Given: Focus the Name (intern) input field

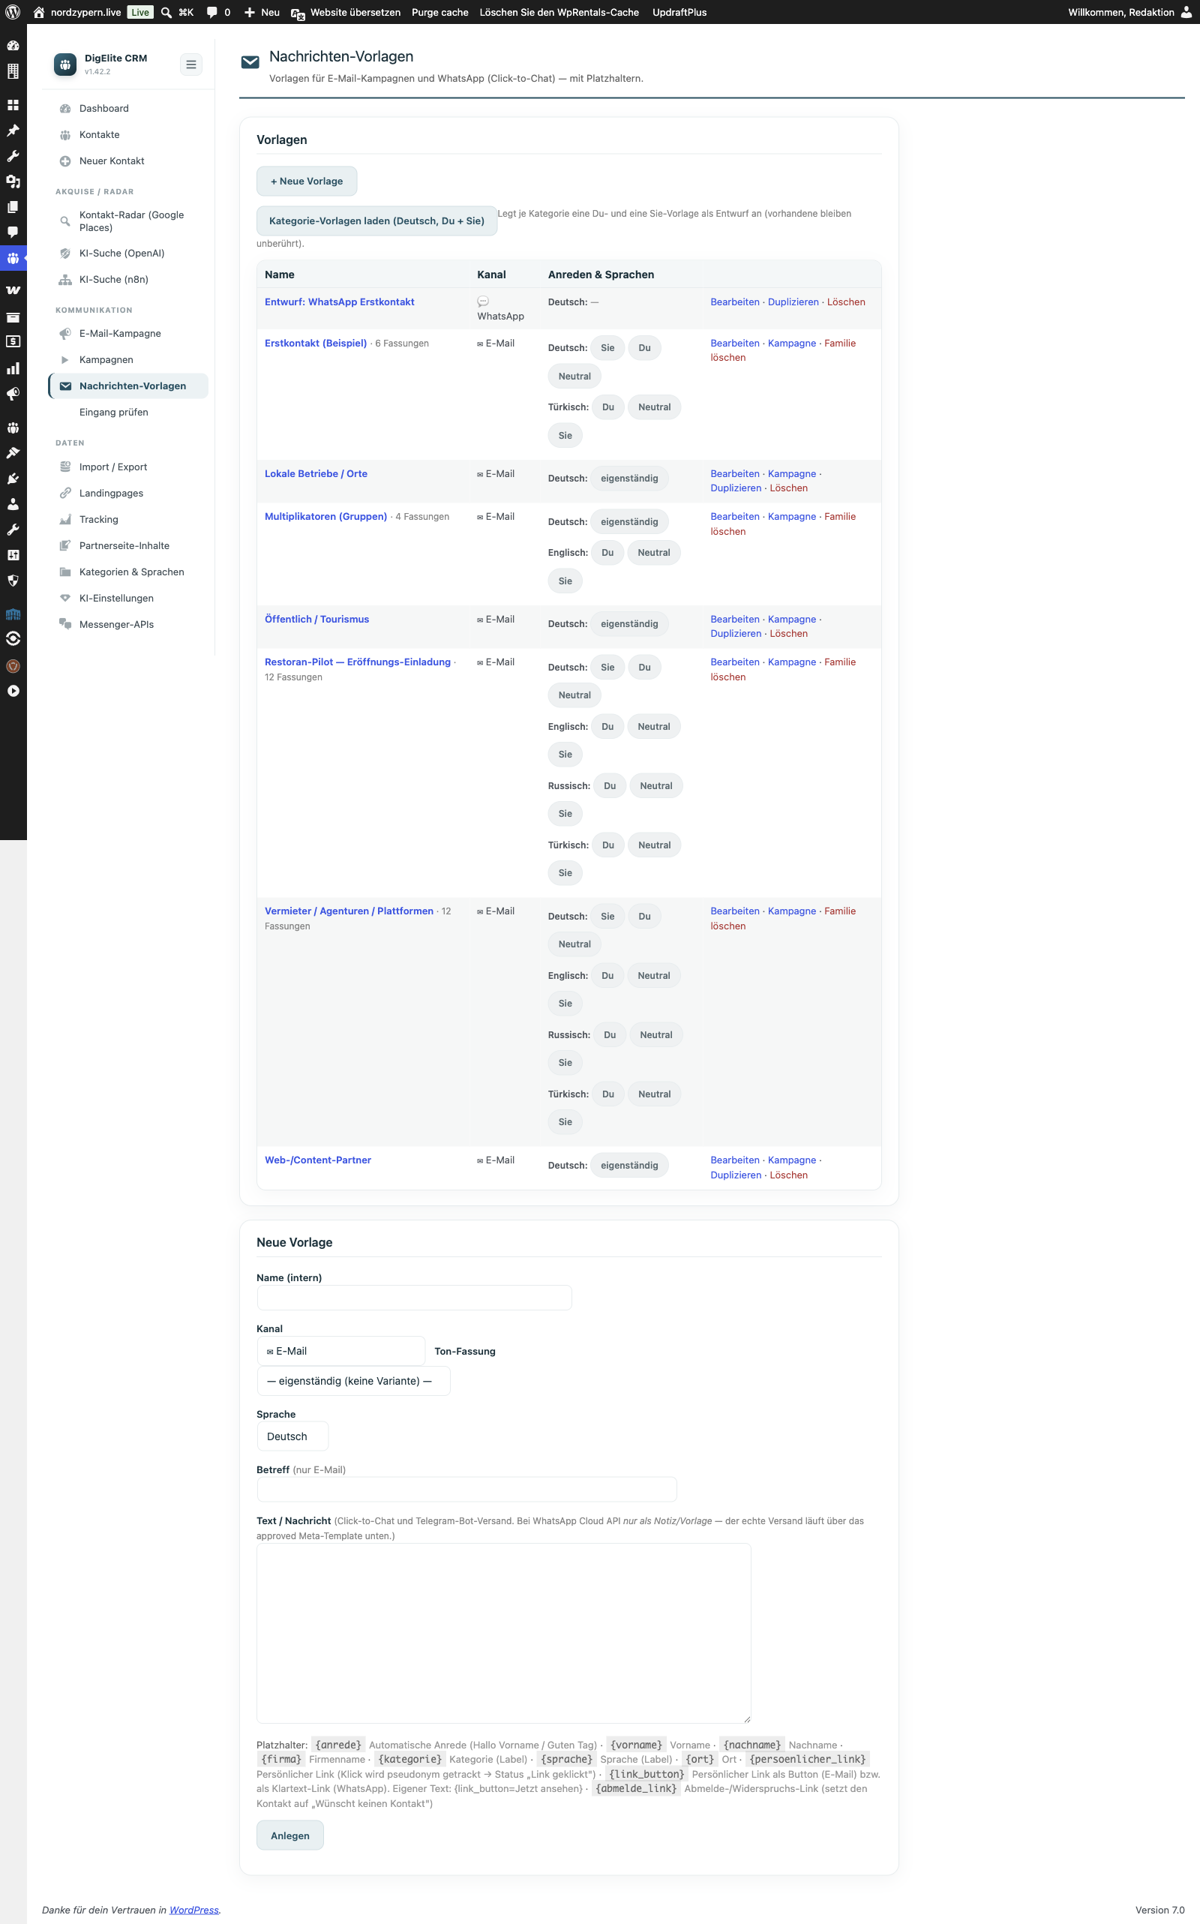Looking at the screenshot, I should click(x=414, y=1298).
